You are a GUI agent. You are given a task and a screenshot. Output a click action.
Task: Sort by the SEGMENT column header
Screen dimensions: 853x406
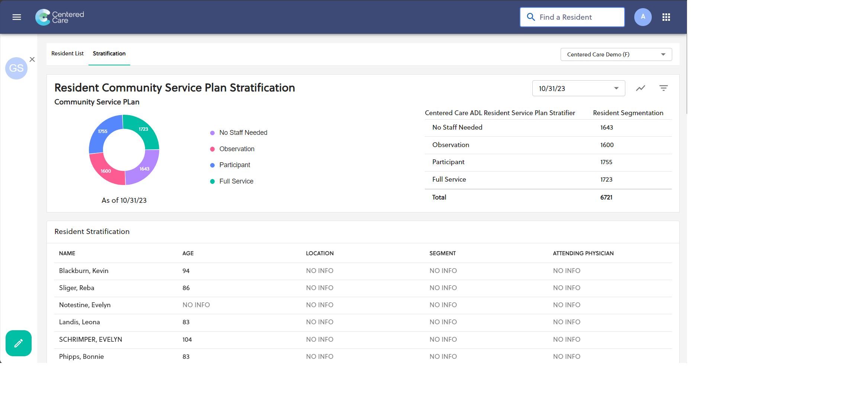click(442, 253)
